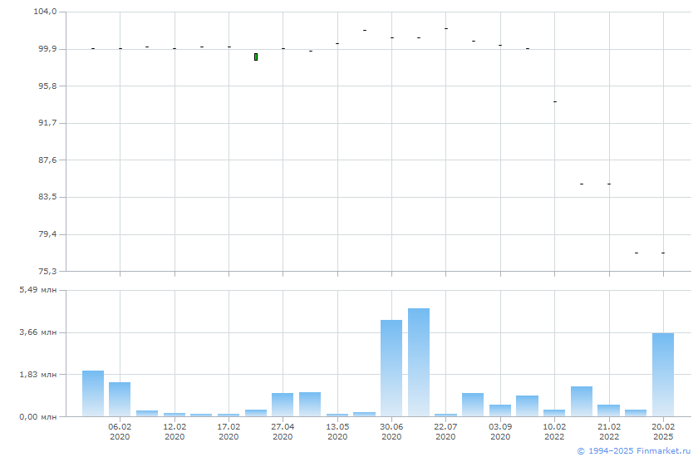Viewport: 698px width, 457px height.
Task: Select the volume bar for 22.07 2020
Action: click(445, 415)
